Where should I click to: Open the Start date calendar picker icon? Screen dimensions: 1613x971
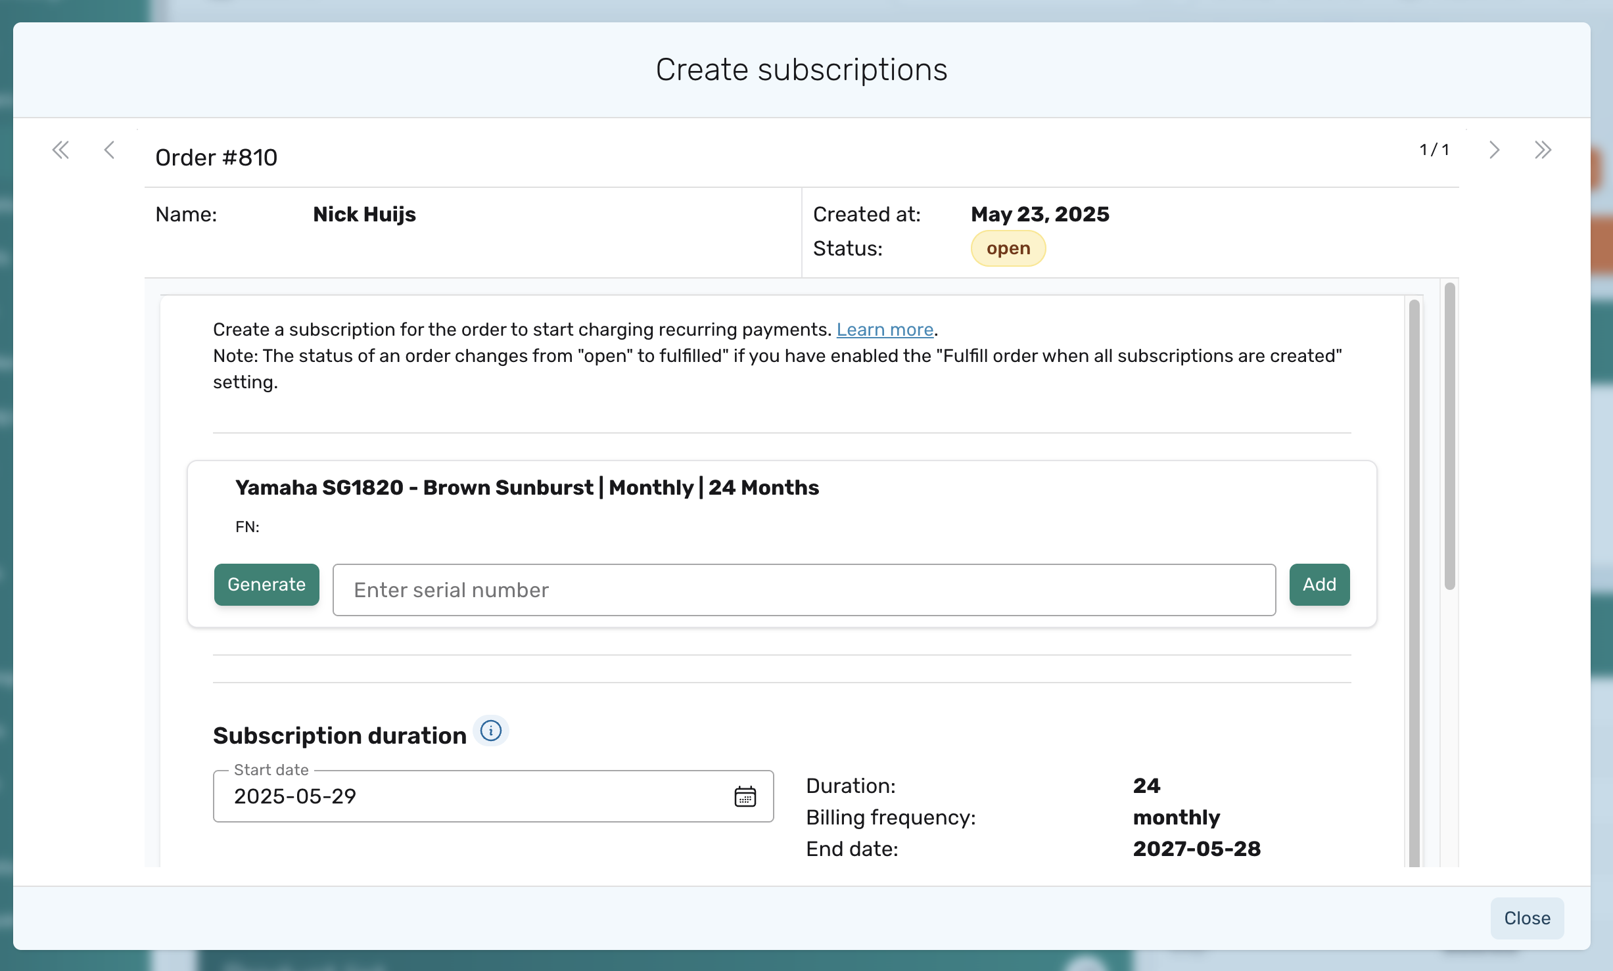click(745, 796)
